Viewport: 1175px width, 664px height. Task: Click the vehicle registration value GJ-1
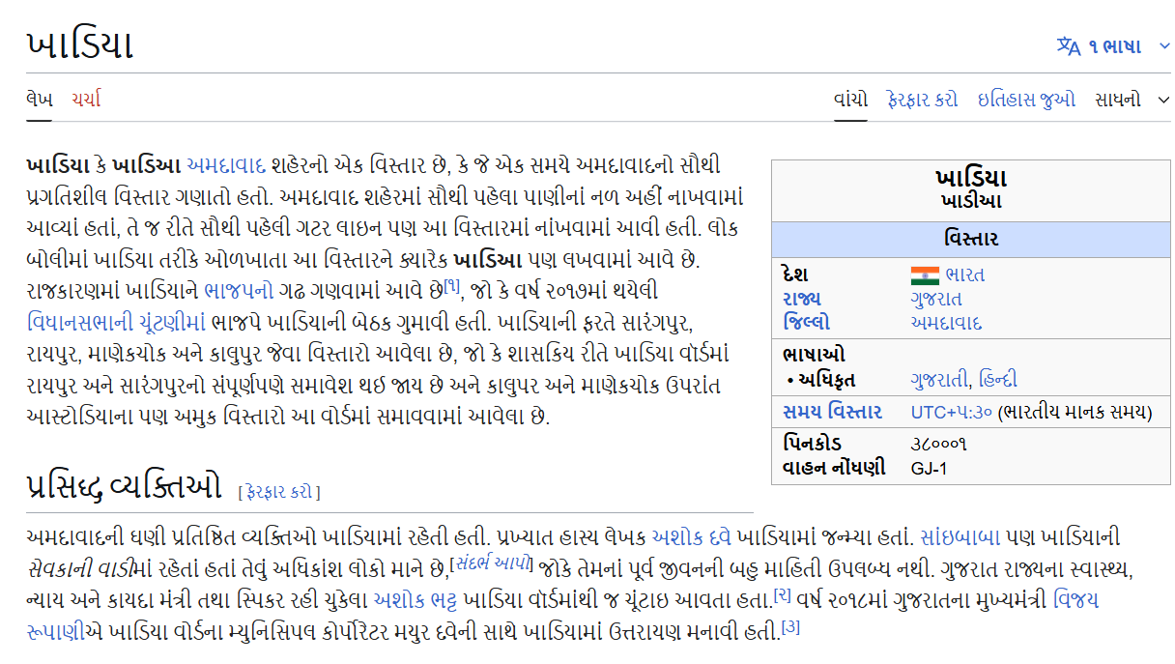tap(930, 469)
